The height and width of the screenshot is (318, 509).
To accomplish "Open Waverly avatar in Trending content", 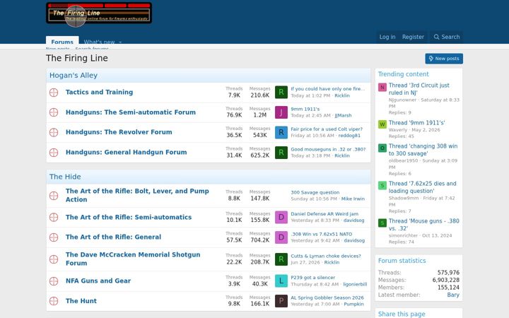I will pos(382,124).
